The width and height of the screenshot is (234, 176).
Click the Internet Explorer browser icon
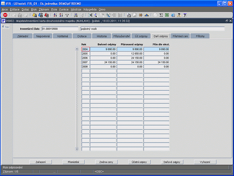pyautogui.click(x=173, y=15)
